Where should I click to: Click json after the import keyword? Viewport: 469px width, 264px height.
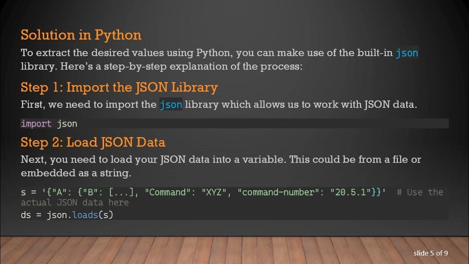coord(67,124)
